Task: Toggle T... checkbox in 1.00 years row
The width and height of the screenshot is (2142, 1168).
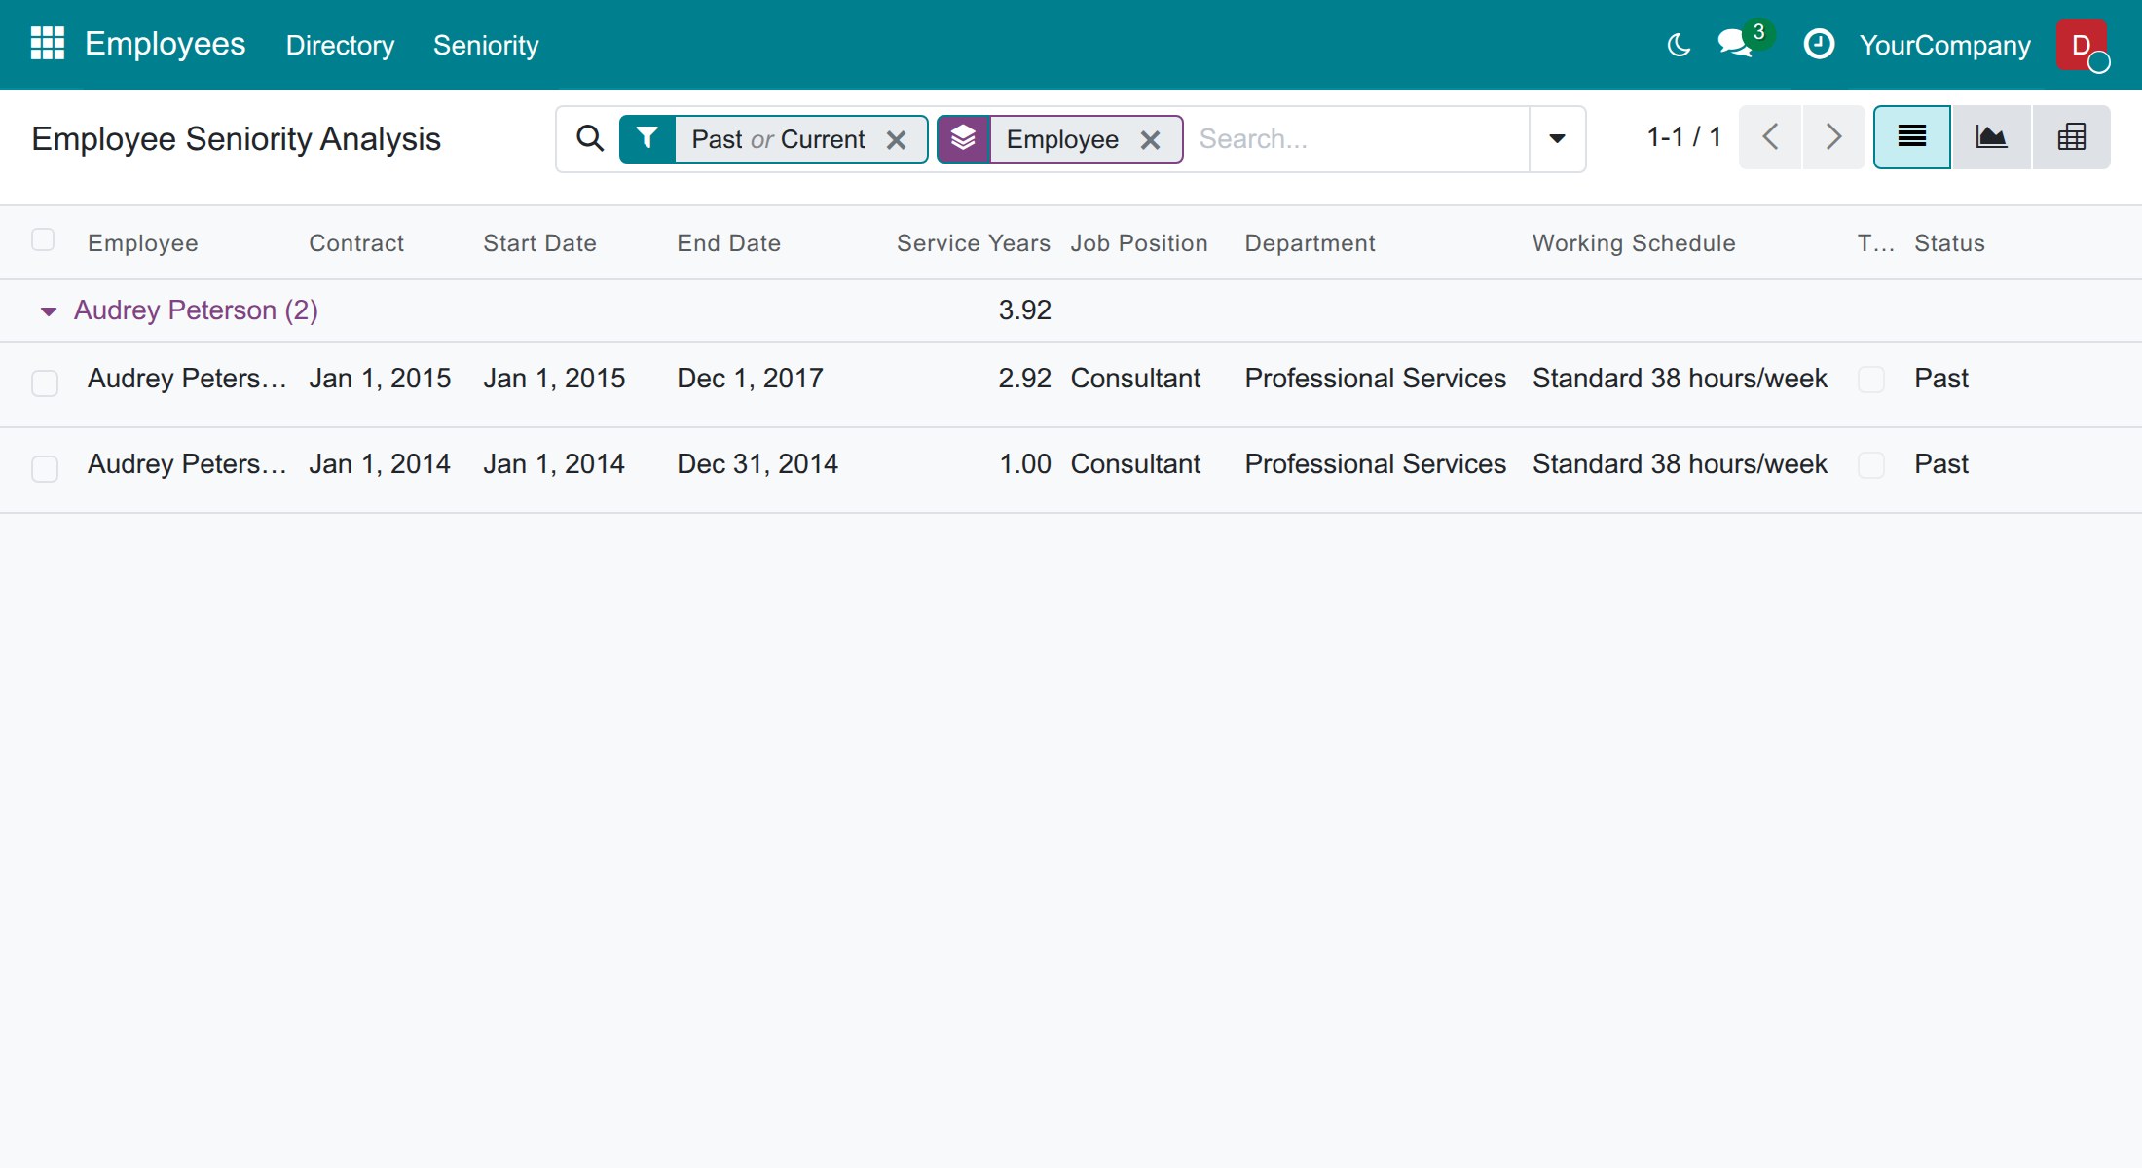Action: pyautogui.click(x=1871, y=464)
